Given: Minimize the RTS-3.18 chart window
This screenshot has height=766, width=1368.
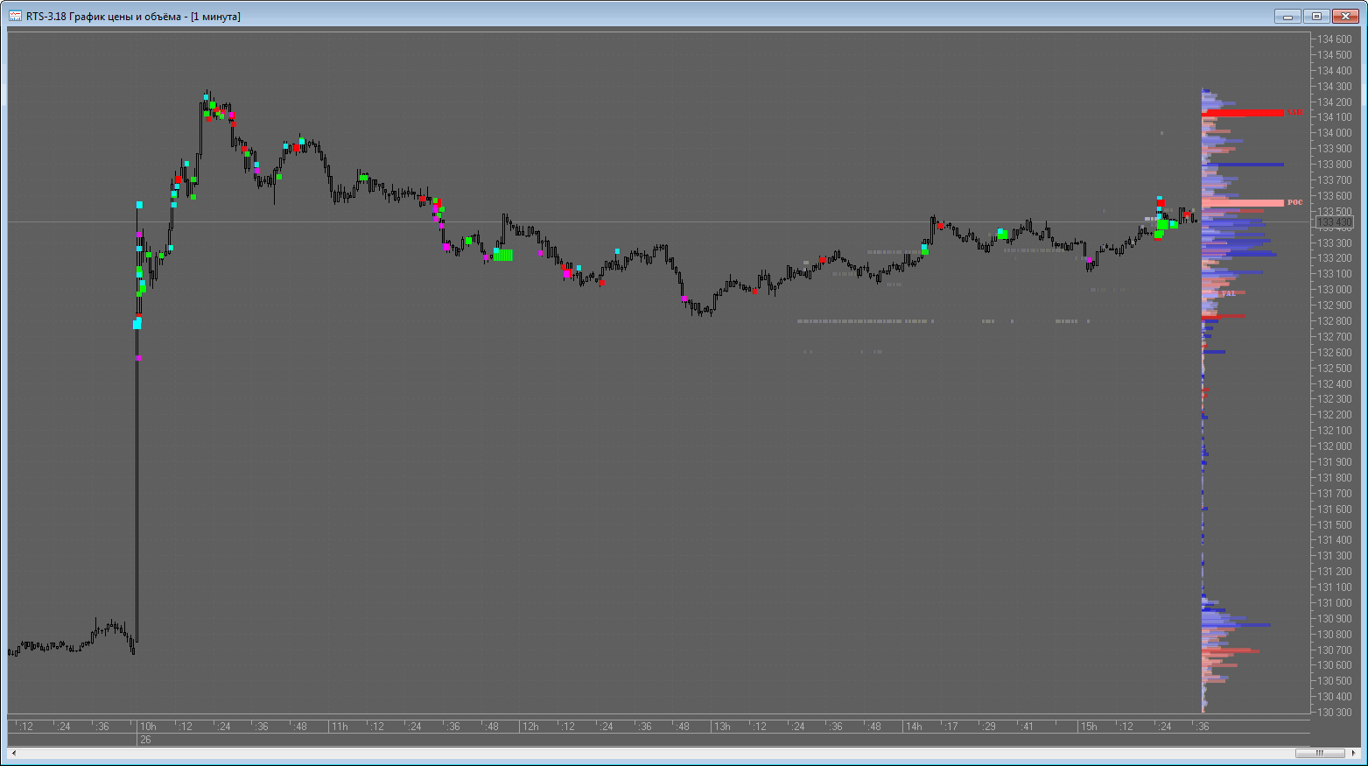Looking at the screenshot, I should (x=1287, y=16).
